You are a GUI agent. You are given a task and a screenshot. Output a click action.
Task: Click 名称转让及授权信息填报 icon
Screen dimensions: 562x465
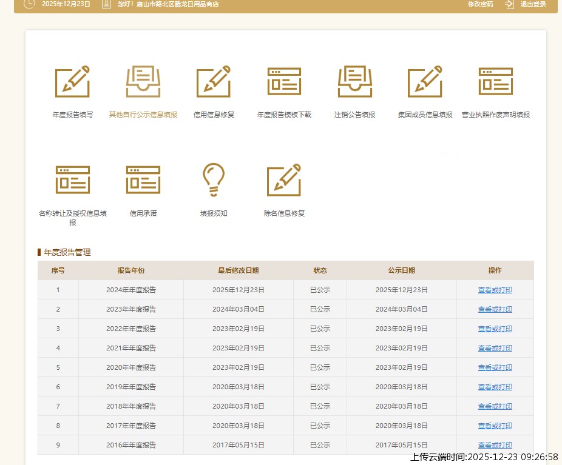[72, 180]
